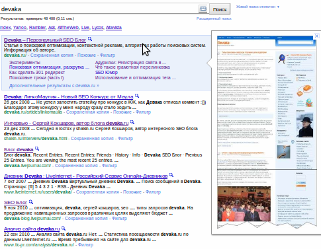
Task: Click preview magnifier beside Интервью Сергей Кокшаров result
Action: point(132,122)
